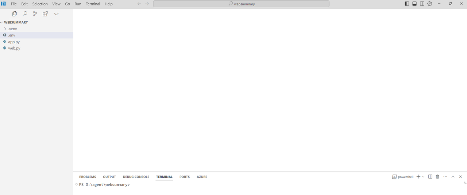Switch to the OUTPUT tab
The height and width of the screenshot is (195, 467).
click(x=109, y=177)
